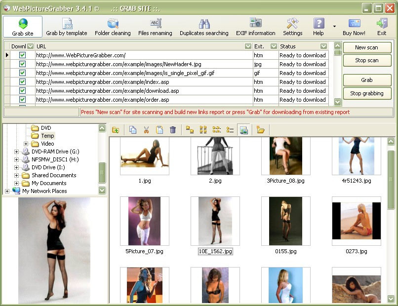Click the Stop grabbing button
The image size is (398, 306).
(367, 93)
